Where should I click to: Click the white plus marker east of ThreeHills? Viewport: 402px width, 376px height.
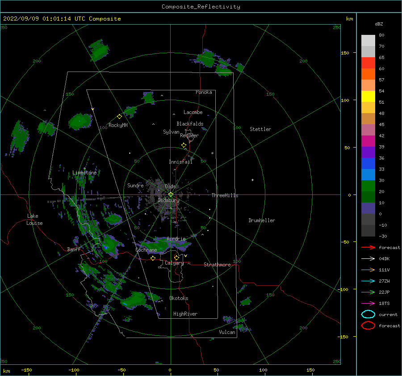tap(252, 180)
